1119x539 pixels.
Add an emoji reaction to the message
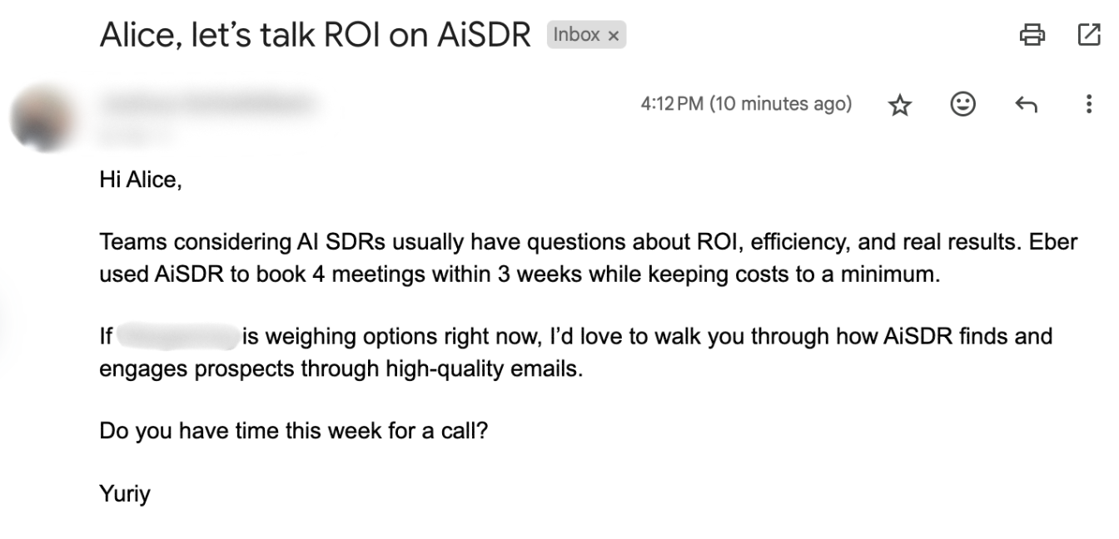point(962,104)
